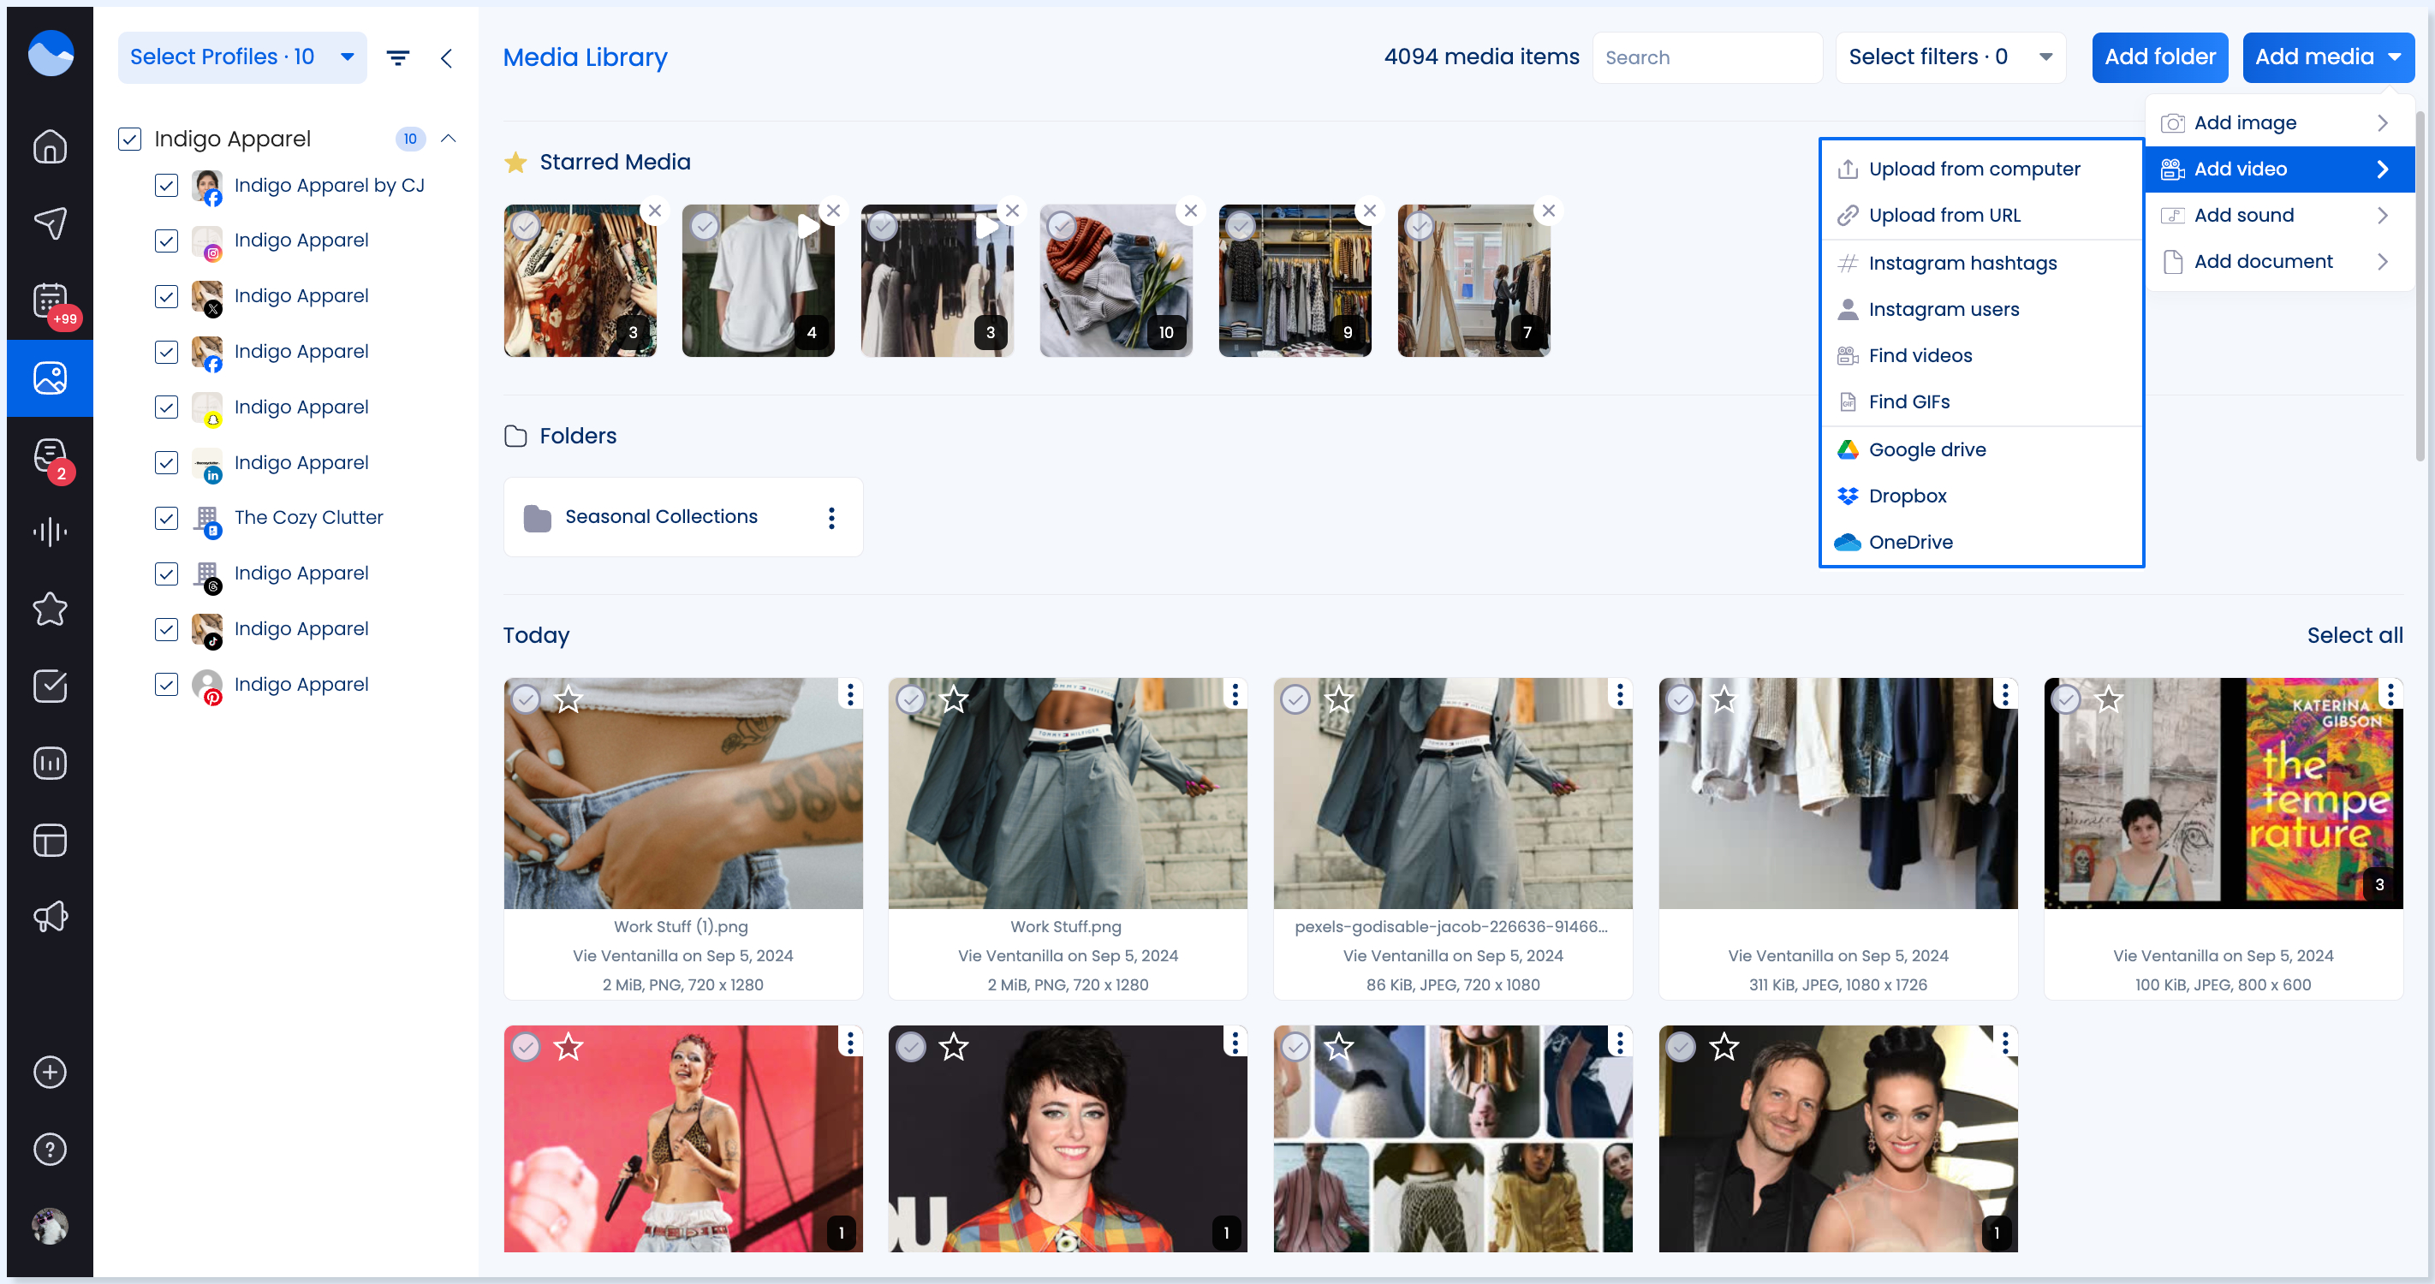
Task: Open the inbox messages icon with badge 2
Action: 51,455
